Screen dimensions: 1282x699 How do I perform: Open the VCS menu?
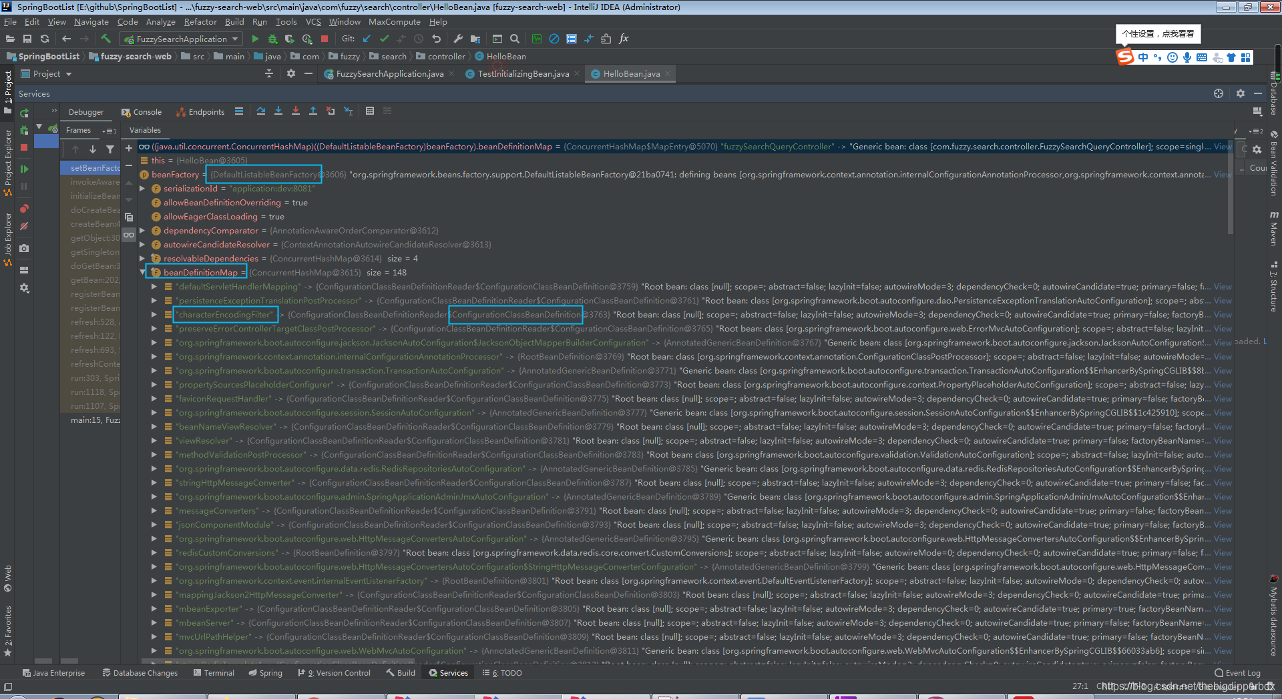[313, 21]
